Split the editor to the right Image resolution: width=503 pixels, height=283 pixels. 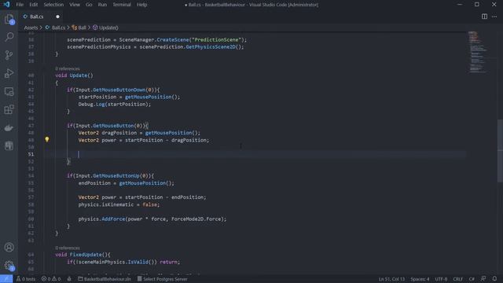(x=484, y=17)
